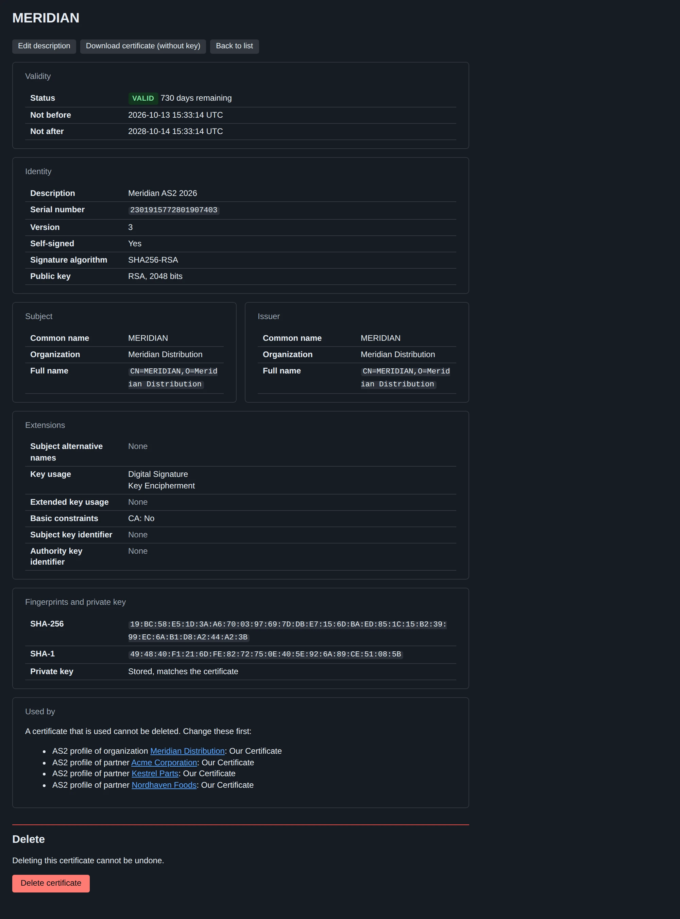Click the Subject common name MERIDIAN
Screen dimensions: 680x919
point(148,338)
